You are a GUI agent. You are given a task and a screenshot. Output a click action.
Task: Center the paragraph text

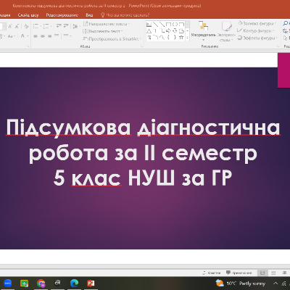pos(43,36)
